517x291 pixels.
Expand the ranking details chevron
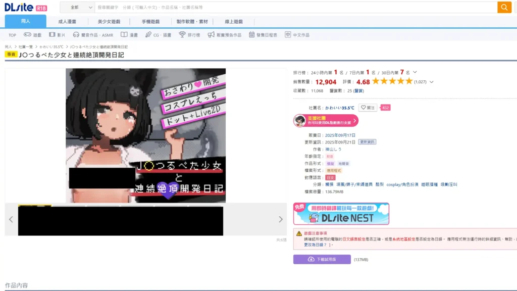[415, 72]
